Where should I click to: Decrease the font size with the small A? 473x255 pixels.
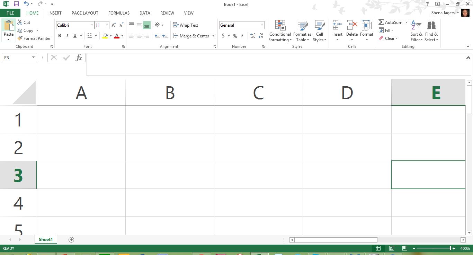[121, 25]
